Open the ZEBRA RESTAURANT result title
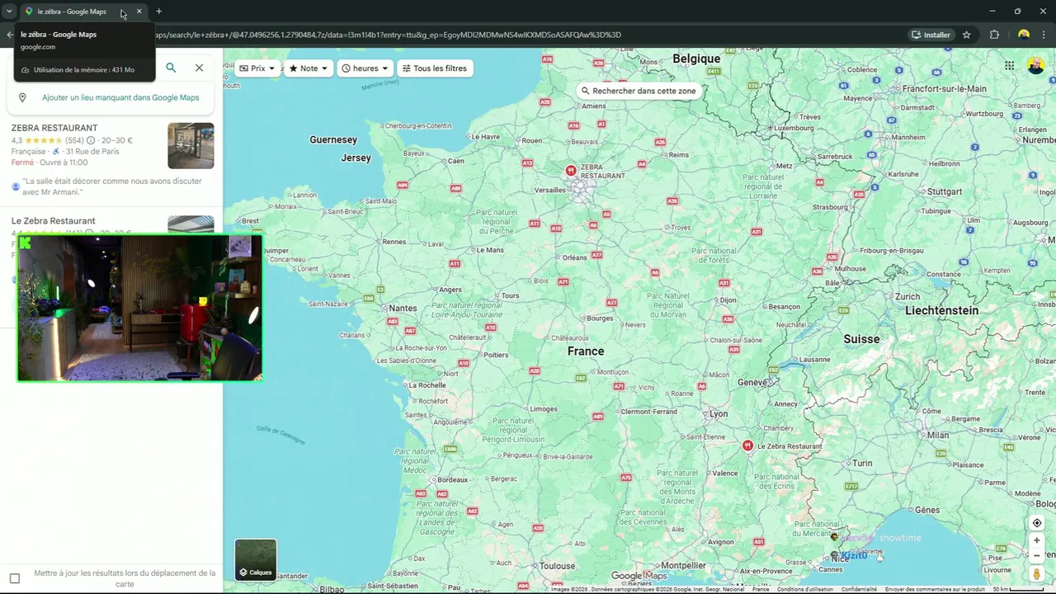The width and height of the screenshot is (1056, 594). pos(54,128)
